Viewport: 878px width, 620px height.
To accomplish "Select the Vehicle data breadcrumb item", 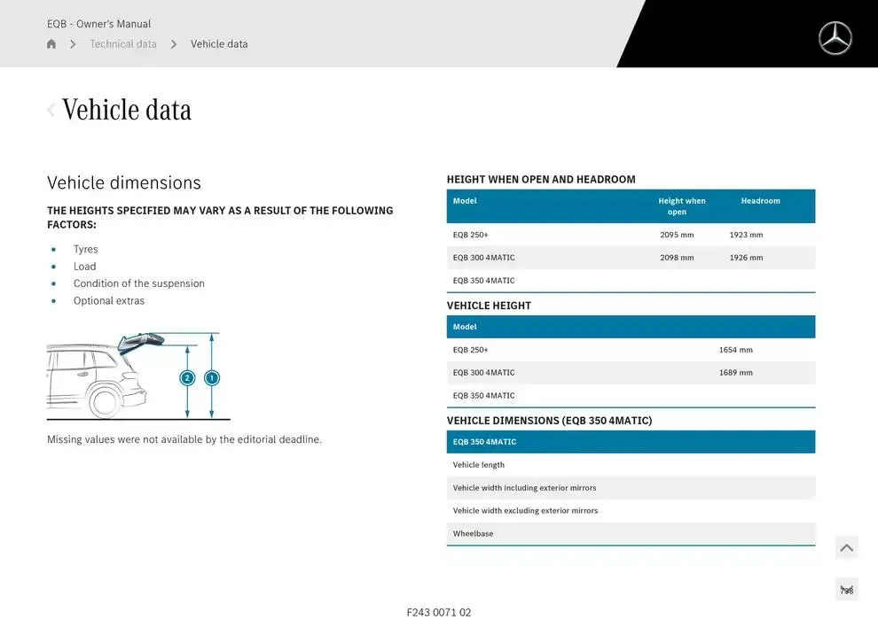I will click(219, 44).
